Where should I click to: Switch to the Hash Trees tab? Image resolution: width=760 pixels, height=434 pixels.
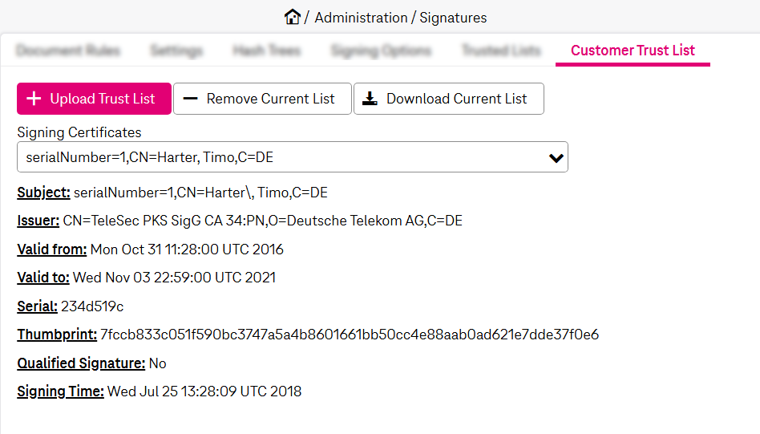[267, 51]
